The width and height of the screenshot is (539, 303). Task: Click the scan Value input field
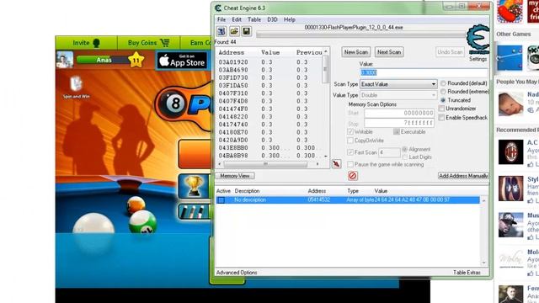(424, 72)
